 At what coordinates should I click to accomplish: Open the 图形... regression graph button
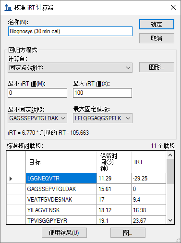click(x=157, y=67)
